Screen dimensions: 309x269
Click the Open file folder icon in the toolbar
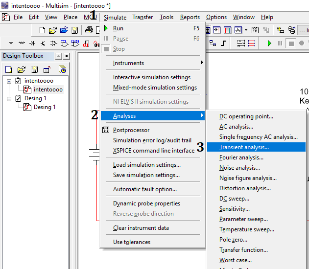(53, 30)
